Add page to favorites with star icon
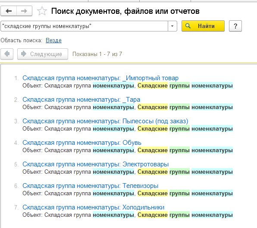The width and height of the screenshot is (257, 228). point(42,11)
